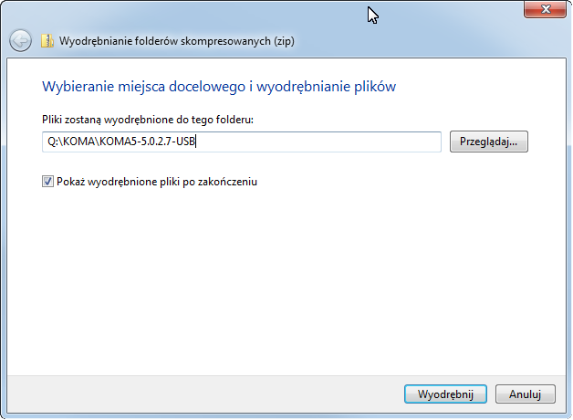Click blank space at right end of path field
This screenshot has width=573, height=420.
365,142
